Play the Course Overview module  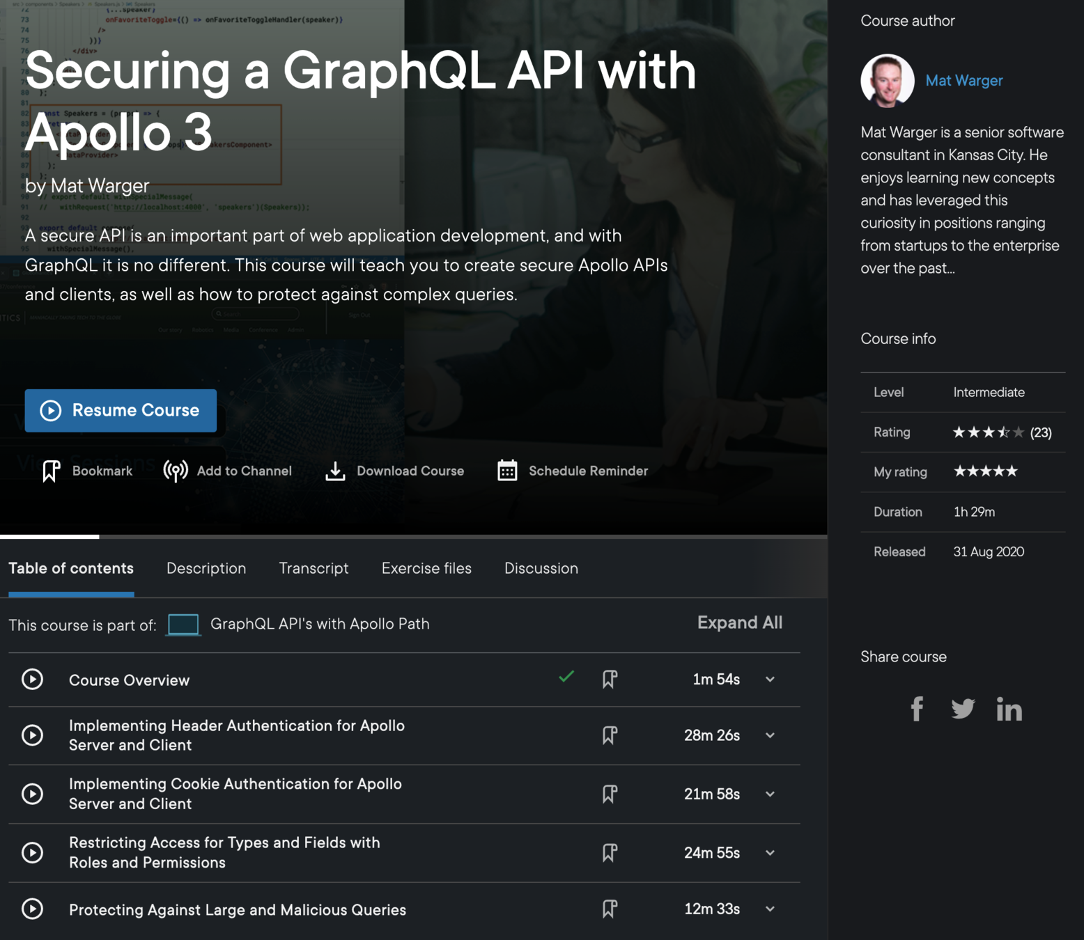coord(32,679)
